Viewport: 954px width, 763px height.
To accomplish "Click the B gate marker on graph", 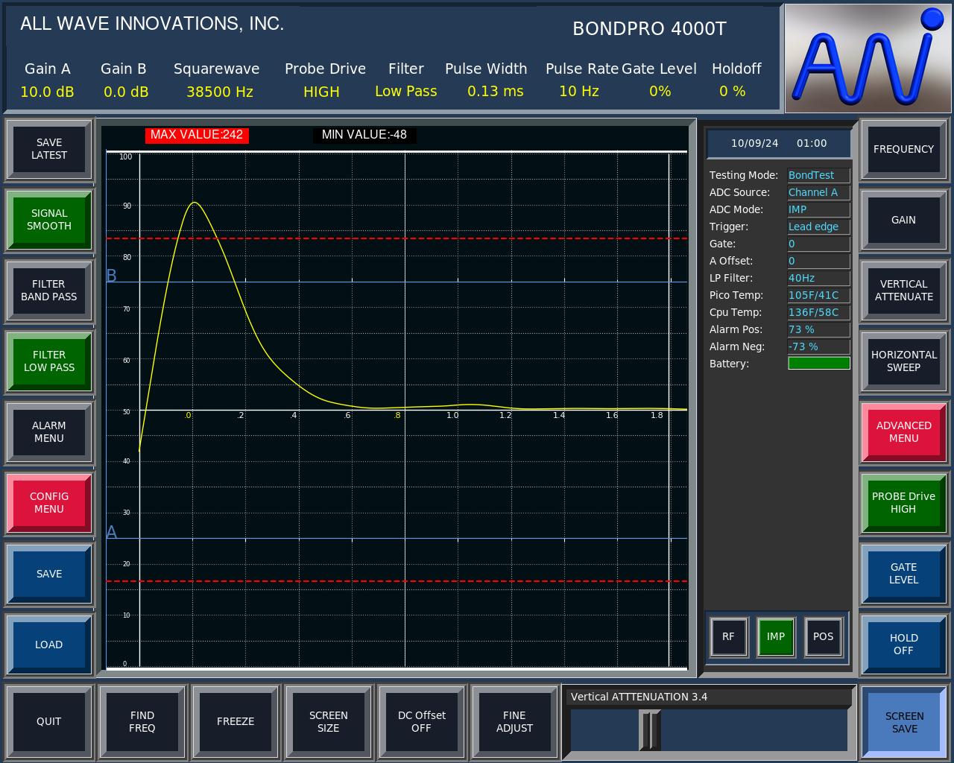I will point(112,276).
